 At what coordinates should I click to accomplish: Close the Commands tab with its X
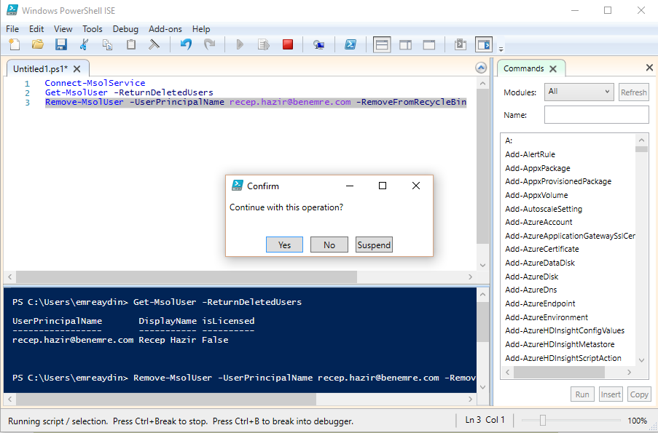(x=553, y=68)
